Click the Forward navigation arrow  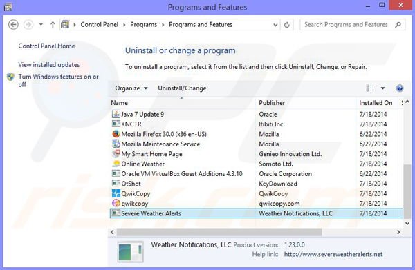tap(28, 25)
